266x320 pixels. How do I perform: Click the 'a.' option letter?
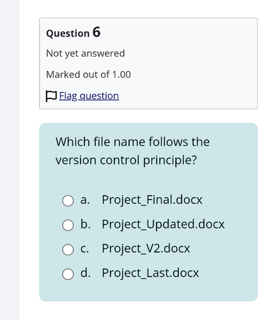85,200
